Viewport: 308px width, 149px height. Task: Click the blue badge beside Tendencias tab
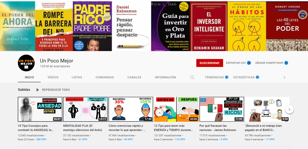(227, 77)
